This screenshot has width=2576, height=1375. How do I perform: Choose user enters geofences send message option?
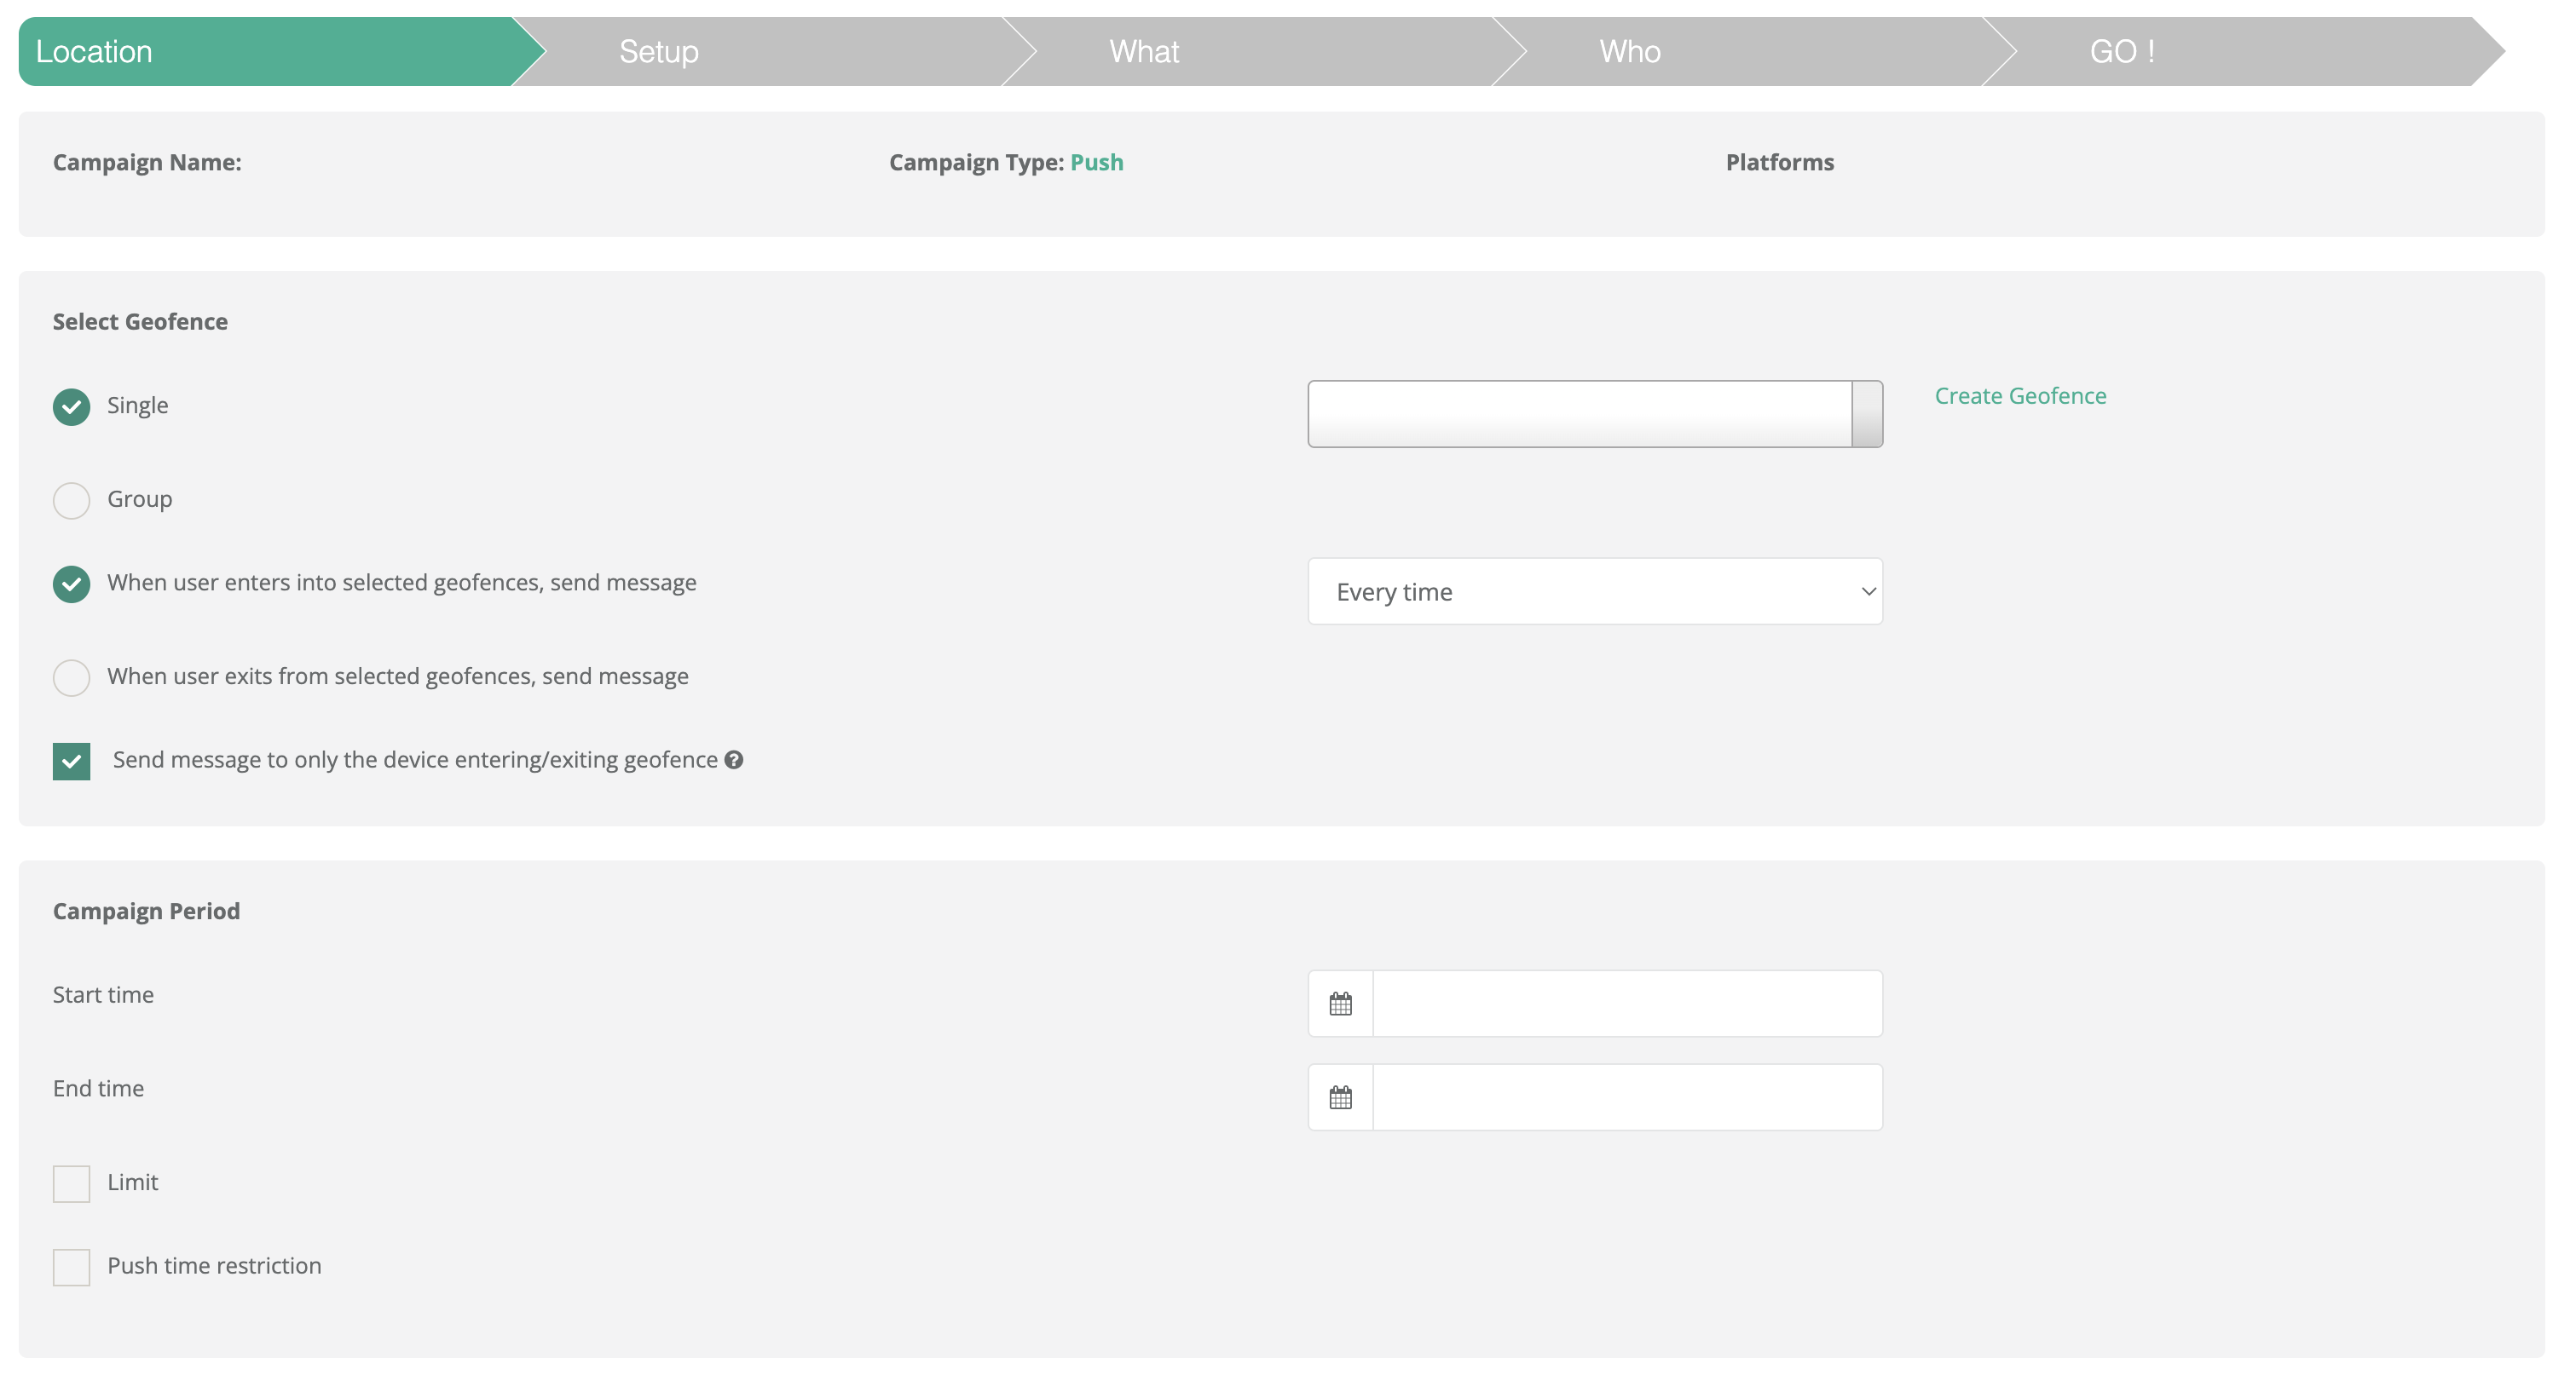71,584
